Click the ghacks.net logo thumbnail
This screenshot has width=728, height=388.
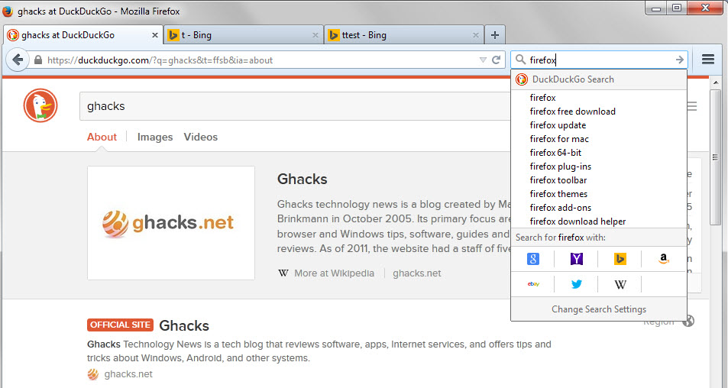coord(171,223)
